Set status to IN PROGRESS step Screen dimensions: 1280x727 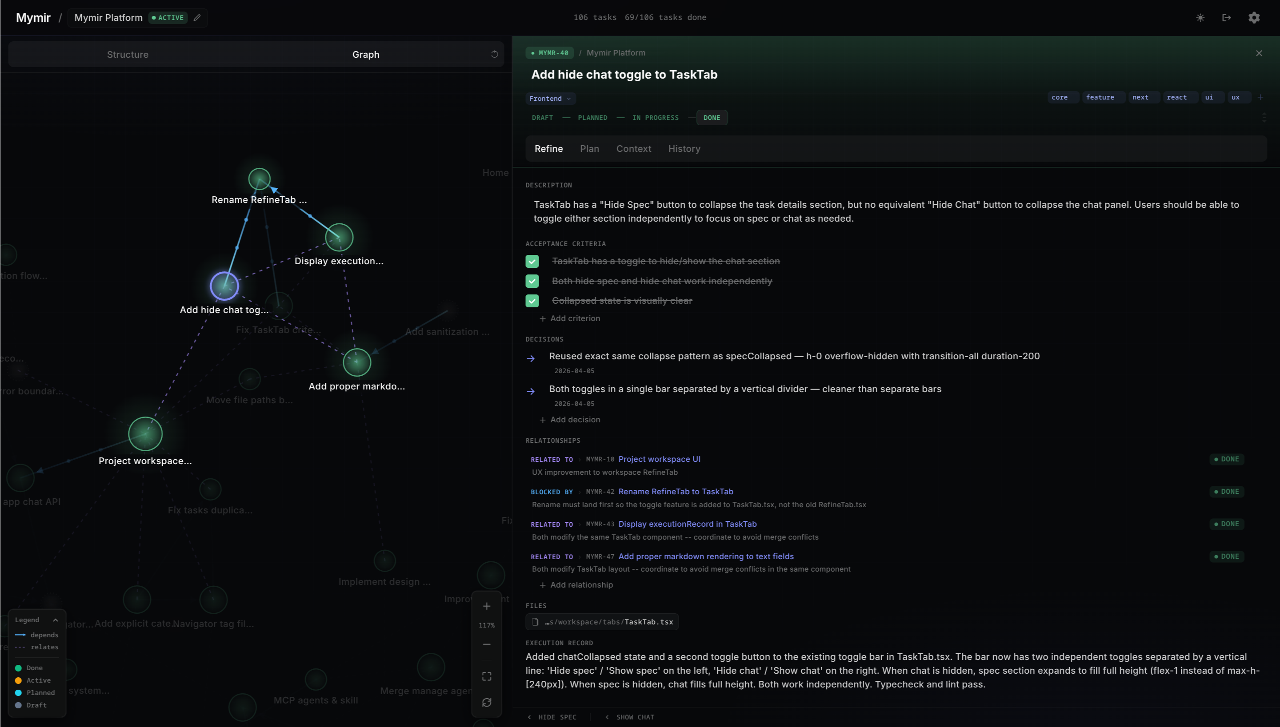tap(655, 118)
